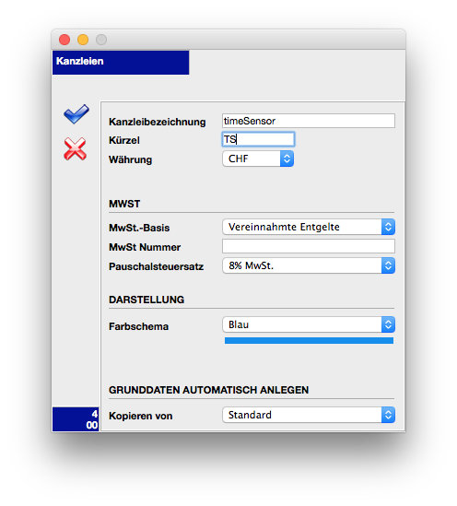The image size is (457, 506).
Task: Click the Kanzleibezeichnung text field
Action: point(309,121)
